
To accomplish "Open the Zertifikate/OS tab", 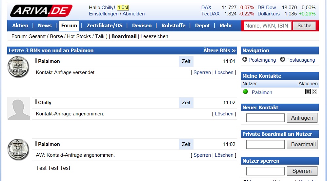I will pos(104,26).
